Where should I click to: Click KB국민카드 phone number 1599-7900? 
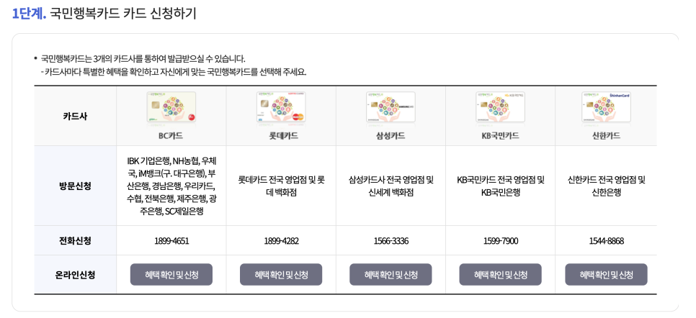coord(500,241)
